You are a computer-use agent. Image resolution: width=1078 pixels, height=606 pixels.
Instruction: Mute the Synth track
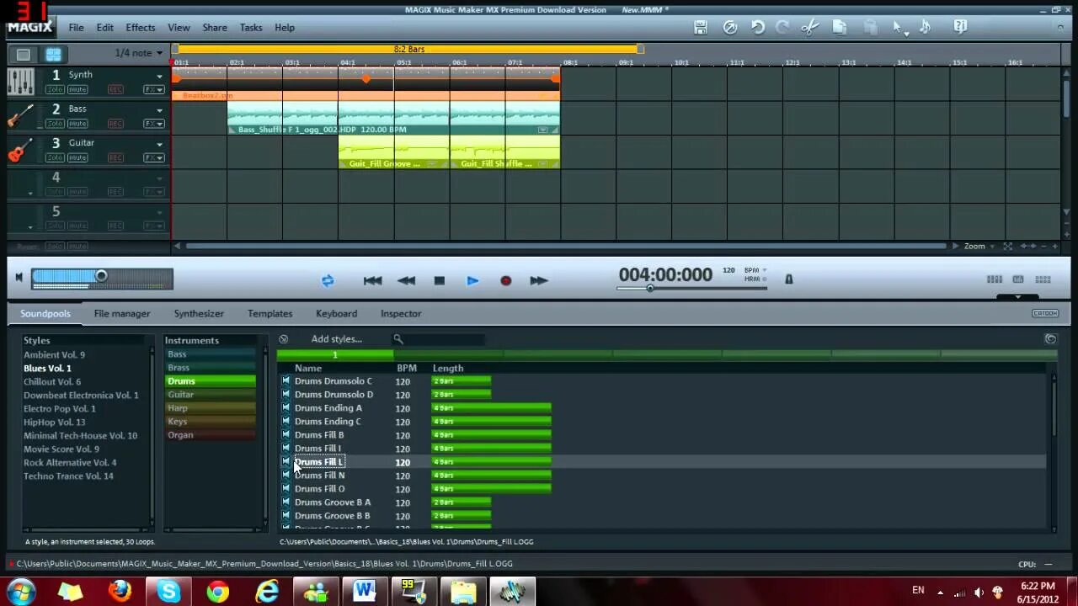[x=77, y=89]
